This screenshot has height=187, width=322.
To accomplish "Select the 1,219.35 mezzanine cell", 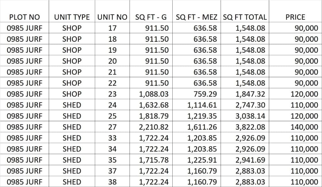I will point(202,116).
